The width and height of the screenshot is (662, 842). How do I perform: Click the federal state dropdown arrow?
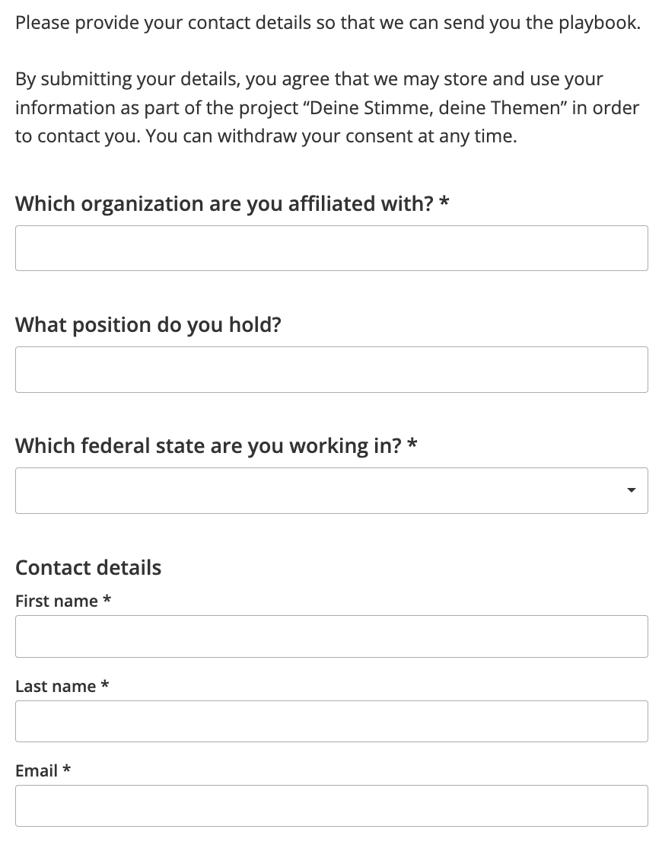tap(631, 491)
